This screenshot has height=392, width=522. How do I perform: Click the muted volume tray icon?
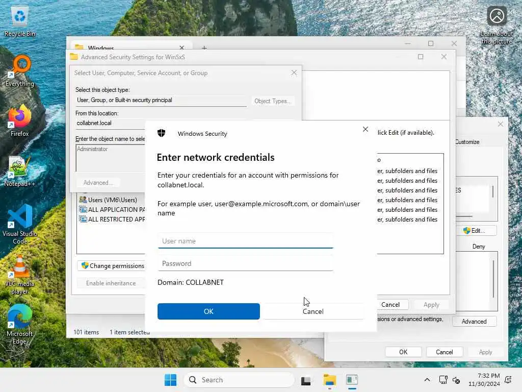point(456,380)
